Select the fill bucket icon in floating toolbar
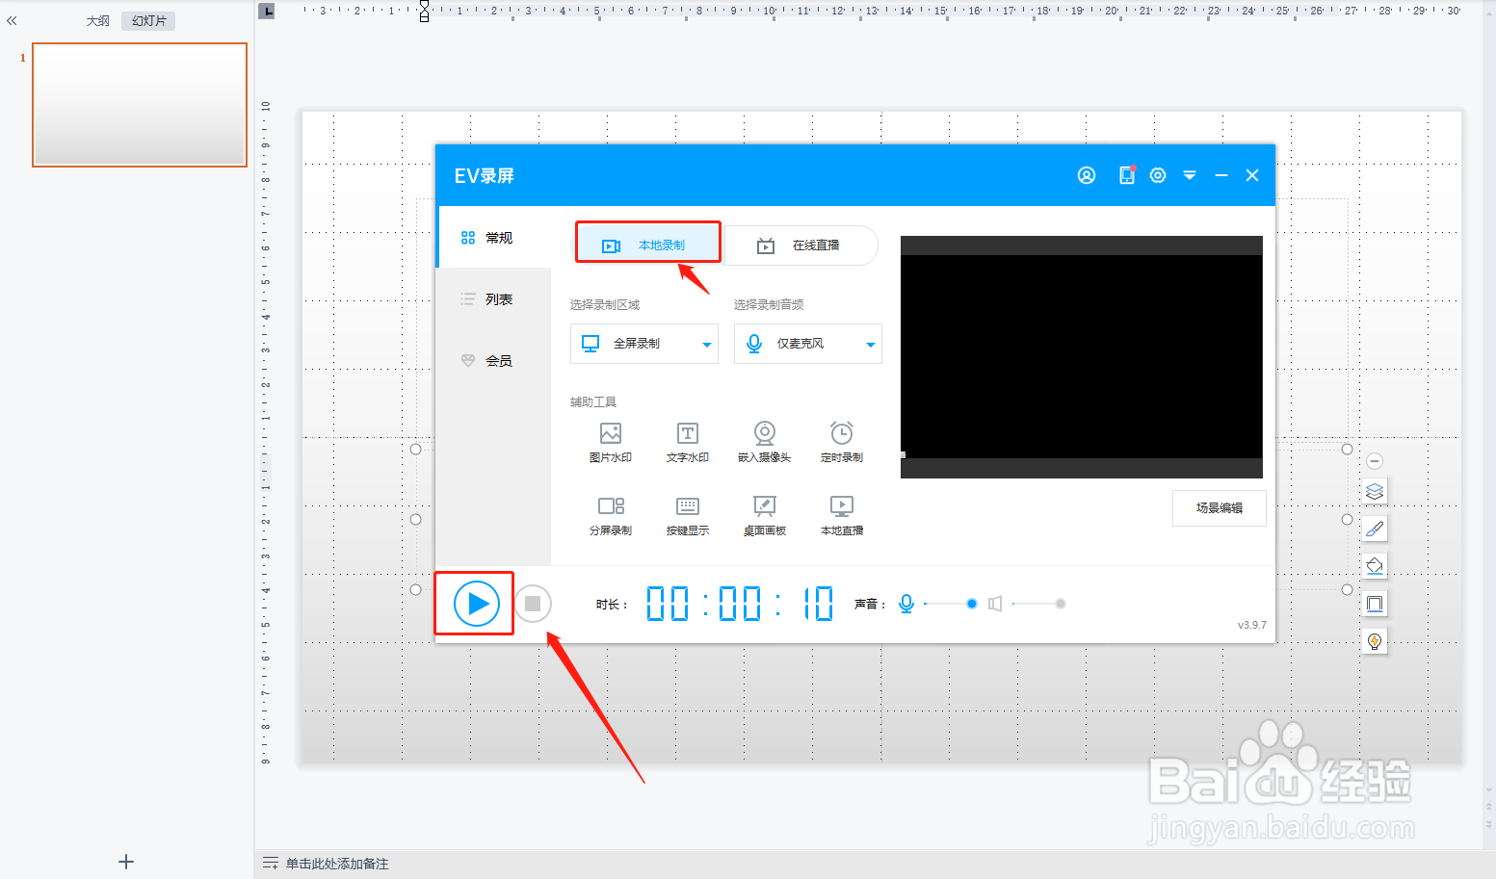The image size is (1496, 879). [x=1375, y=566]
